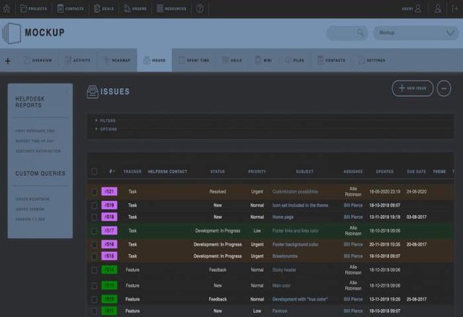The height and width of the screenshot is (317, 463).
Task: Check the box for issue #516
Action: point(94,245)
